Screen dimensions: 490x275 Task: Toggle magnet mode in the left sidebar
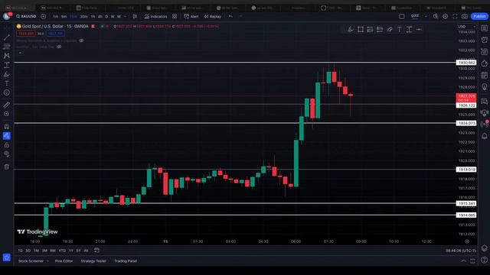7,126
